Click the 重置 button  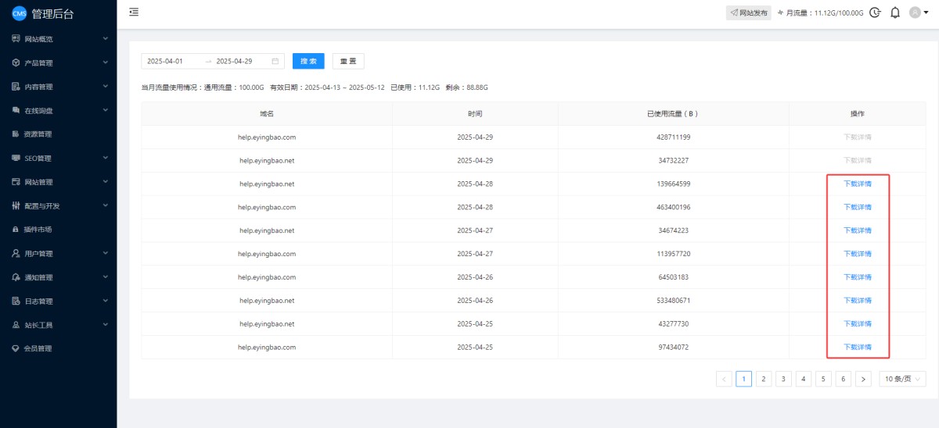(x=348, y=61)
